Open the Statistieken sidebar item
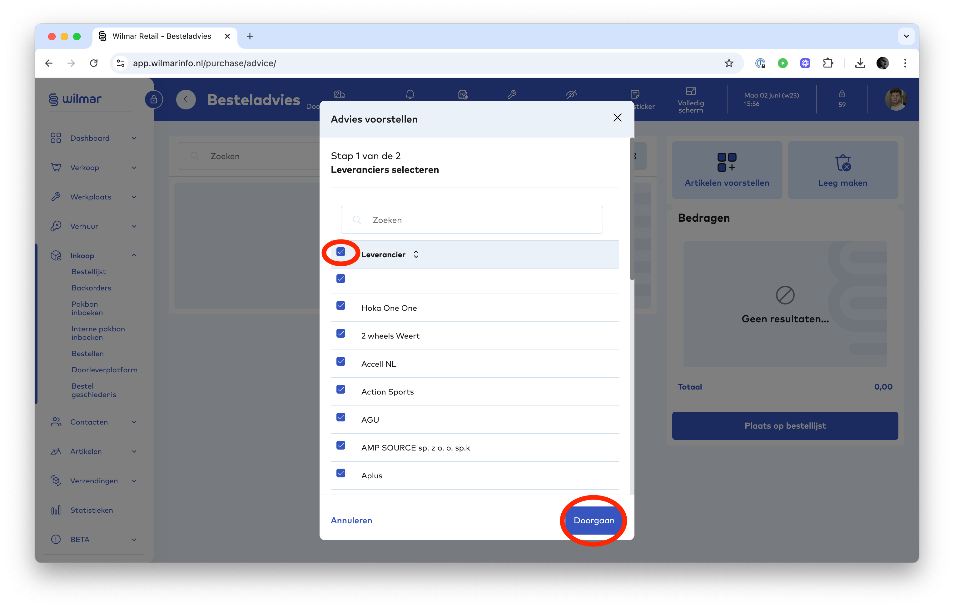This screenshot has height=609, width=954. pyautogui.click(x=92, y=510)
